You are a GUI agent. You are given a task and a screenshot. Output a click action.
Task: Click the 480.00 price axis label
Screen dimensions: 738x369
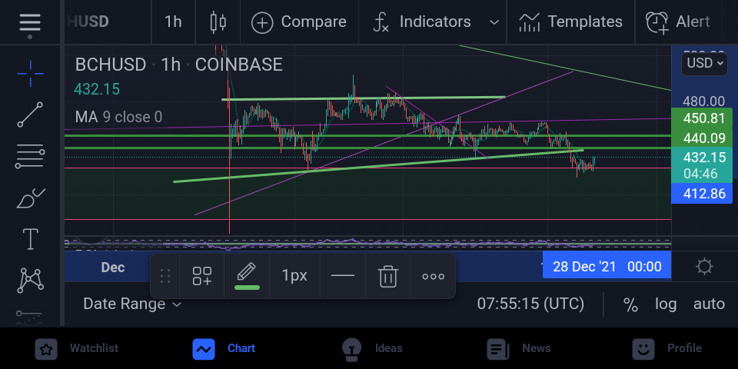pyautogui.click(x=703, y=101)
